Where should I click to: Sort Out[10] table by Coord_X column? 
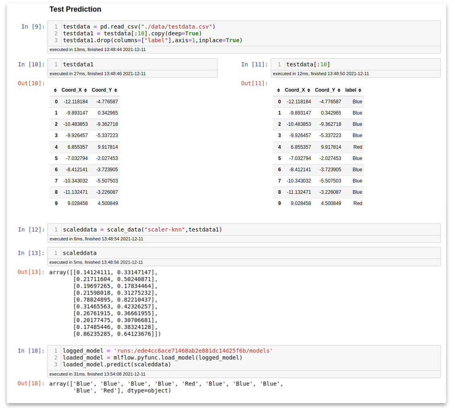click(x=85, y=90)
